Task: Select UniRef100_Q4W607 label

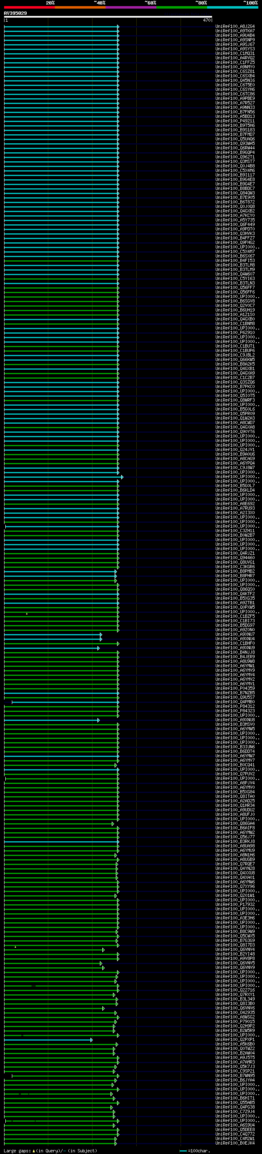Action: 235,274
